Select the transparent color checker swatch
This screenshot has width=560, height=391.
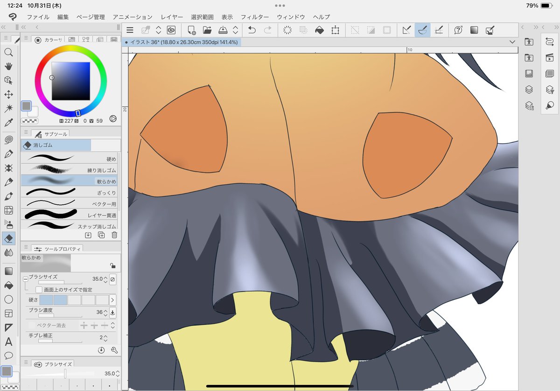pos(29,120)
